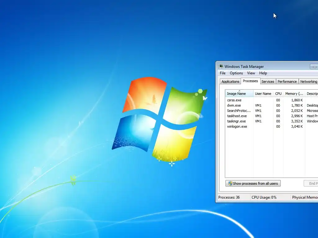Sort by User Name column header
The height and width of the screenshot is (238, 318).
(263, 94)
